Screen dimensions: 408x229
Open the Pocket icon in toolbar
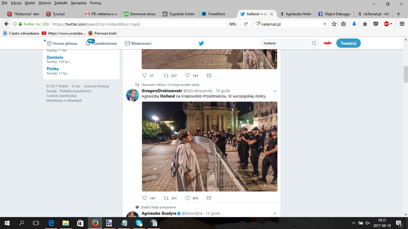pos(376,24)
